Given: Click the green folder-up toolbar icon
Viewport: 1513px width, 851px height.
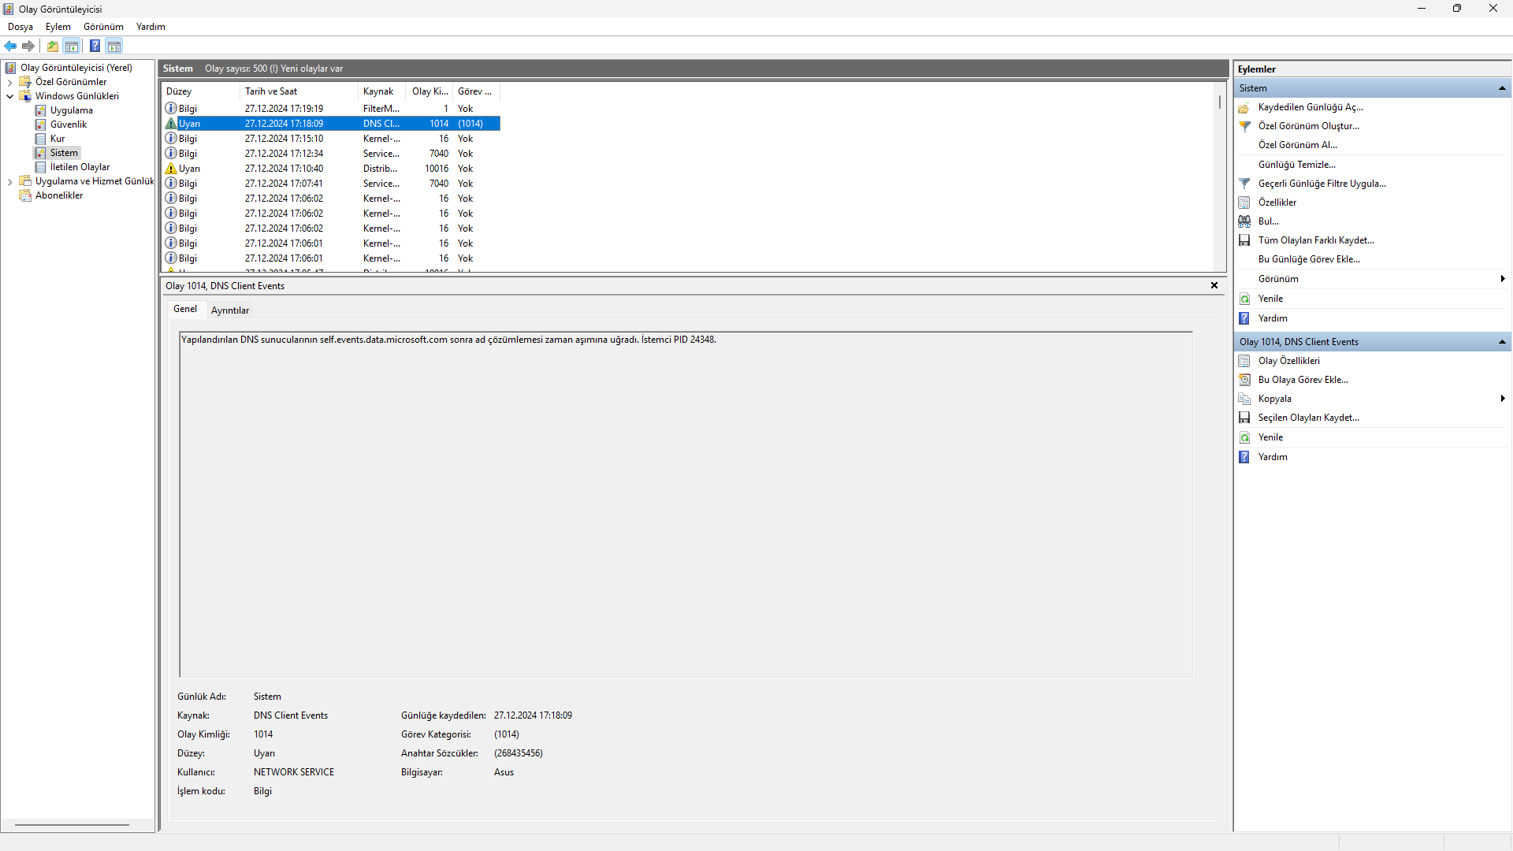Looking at the screenshot, I should click(53, 46).
